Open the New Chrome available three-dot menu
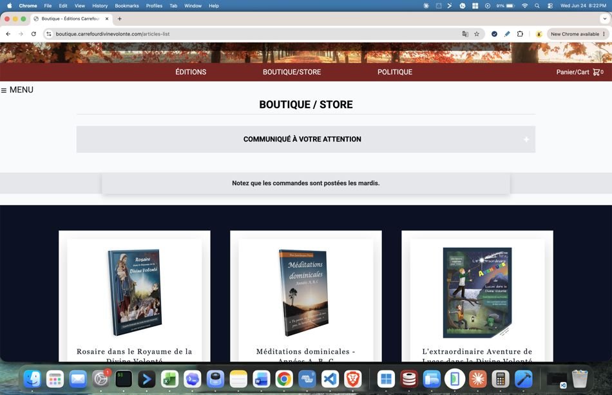The image size is (612, 395). tap(604, 34)
